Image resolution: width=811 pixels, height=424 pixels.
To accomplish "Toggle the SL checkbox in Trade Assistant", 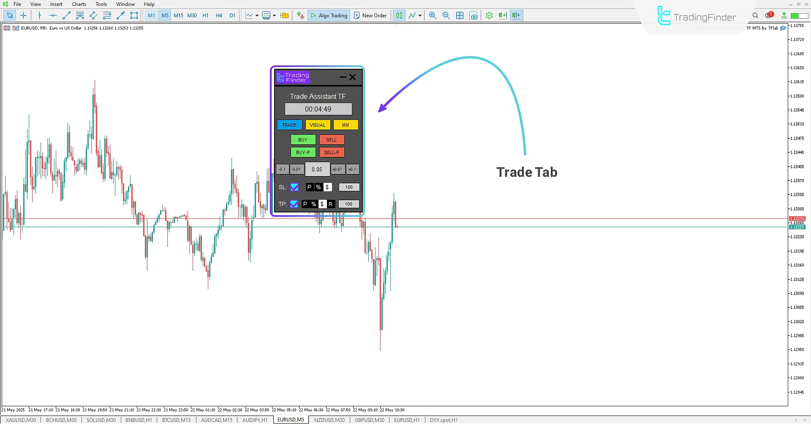I will point(294,187).
